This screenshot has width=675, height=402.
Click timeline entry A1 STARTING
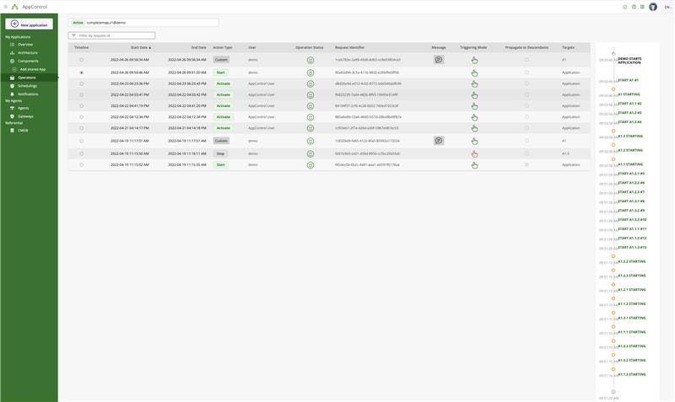[629, 94]
